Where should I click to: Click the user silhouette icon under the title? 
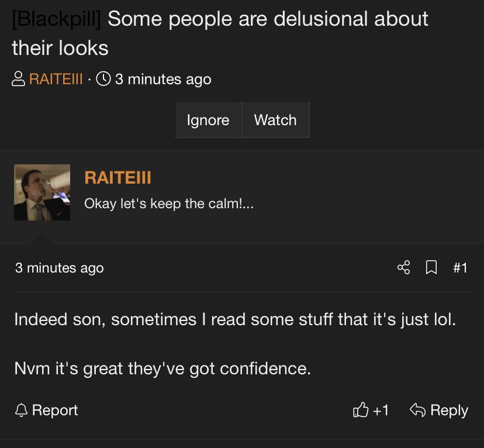[x=19, y=79]
